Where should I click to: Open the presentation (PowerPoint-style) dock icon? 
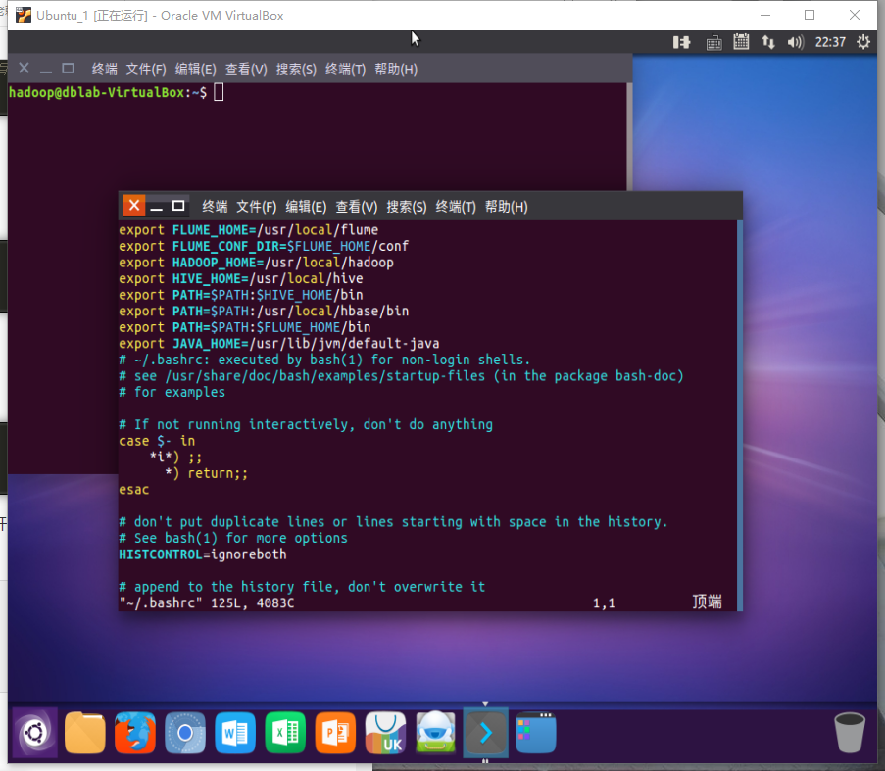click(335, 732)
